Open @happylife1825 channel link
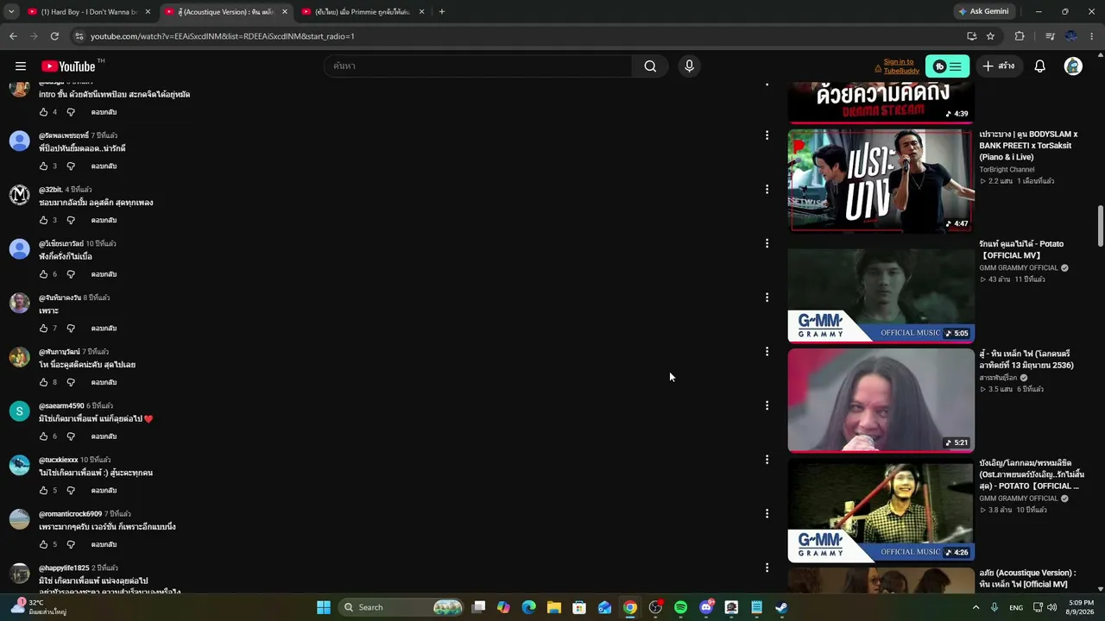 tap(64, 568)
